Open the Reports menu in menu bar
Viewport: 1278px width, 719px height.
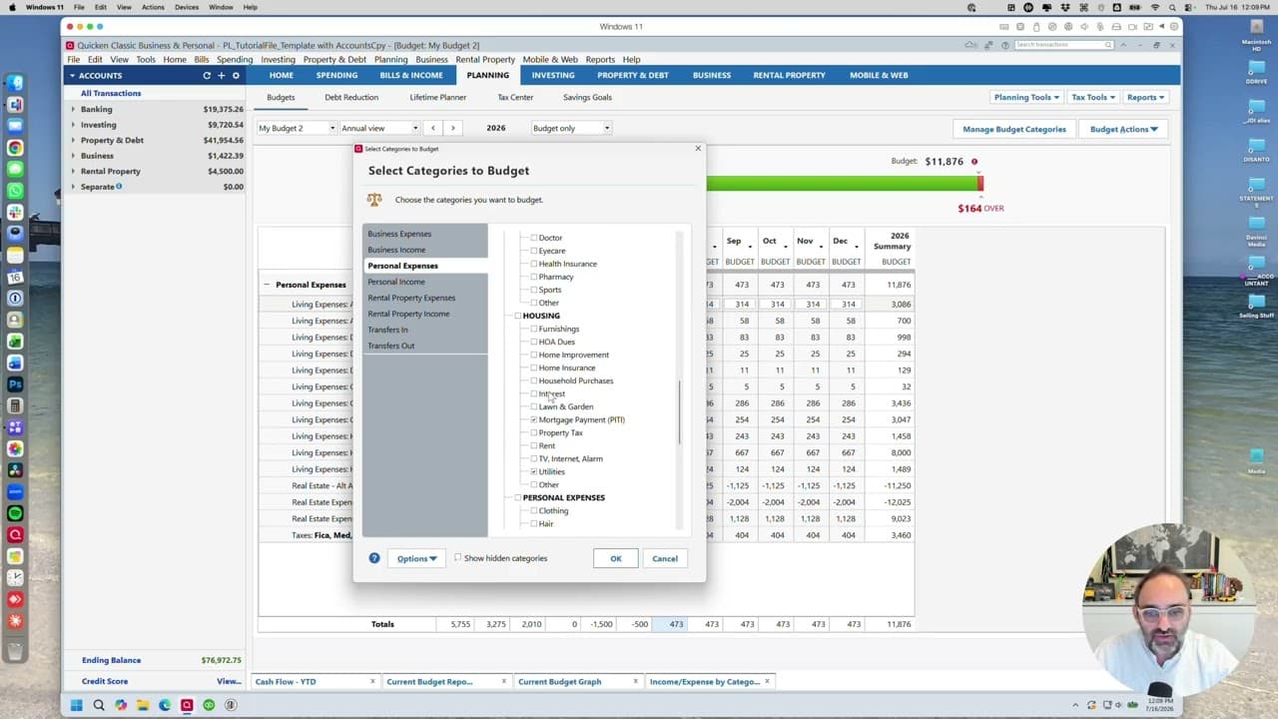(x=600, y=60)
